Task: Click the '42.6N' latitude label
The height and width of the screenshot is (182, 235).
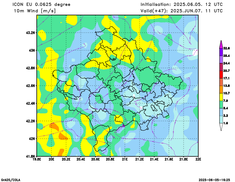Action: click(x=31, y=86)
